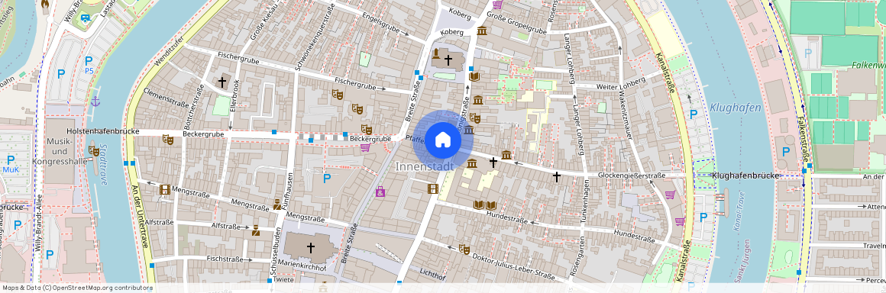Click the cinema icon below Innenstadt label
Image resolution: width=886 pixels, height=293 pixels.
point(433,189)
